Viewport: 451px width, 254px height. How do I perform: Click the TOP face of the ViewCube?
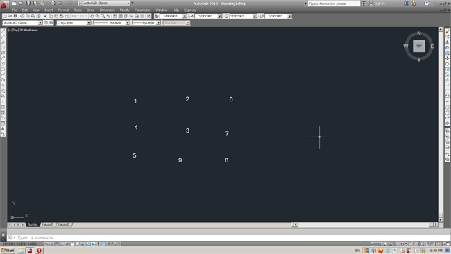[x=419, y=46]
